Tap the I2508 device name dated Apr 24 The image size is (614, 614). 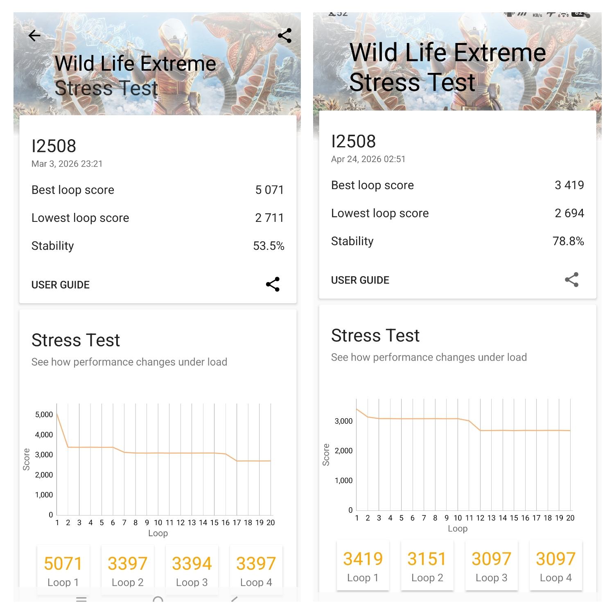[x=353, y=142]
